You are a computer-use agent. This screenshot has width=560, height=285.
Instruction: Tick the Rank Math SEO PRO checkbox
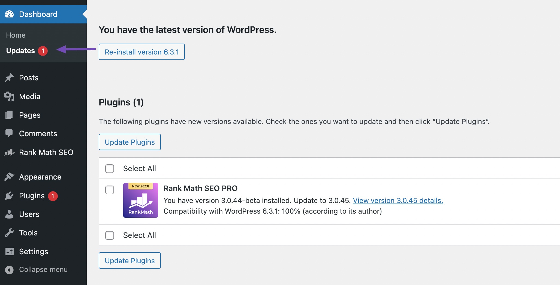pyautogui.click(x=110, y=190)
